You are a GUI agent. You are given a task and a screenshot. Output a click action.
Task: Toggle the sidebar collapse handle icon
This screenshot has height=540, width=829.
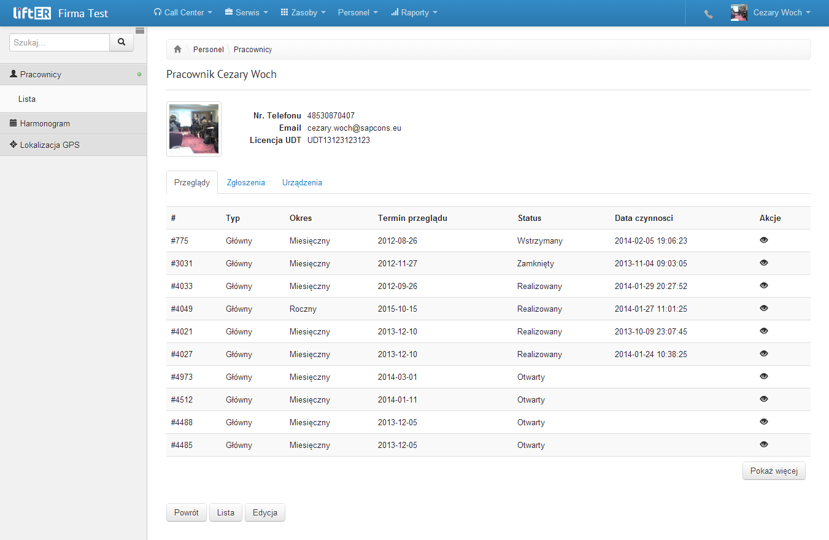tap(140, 30)
